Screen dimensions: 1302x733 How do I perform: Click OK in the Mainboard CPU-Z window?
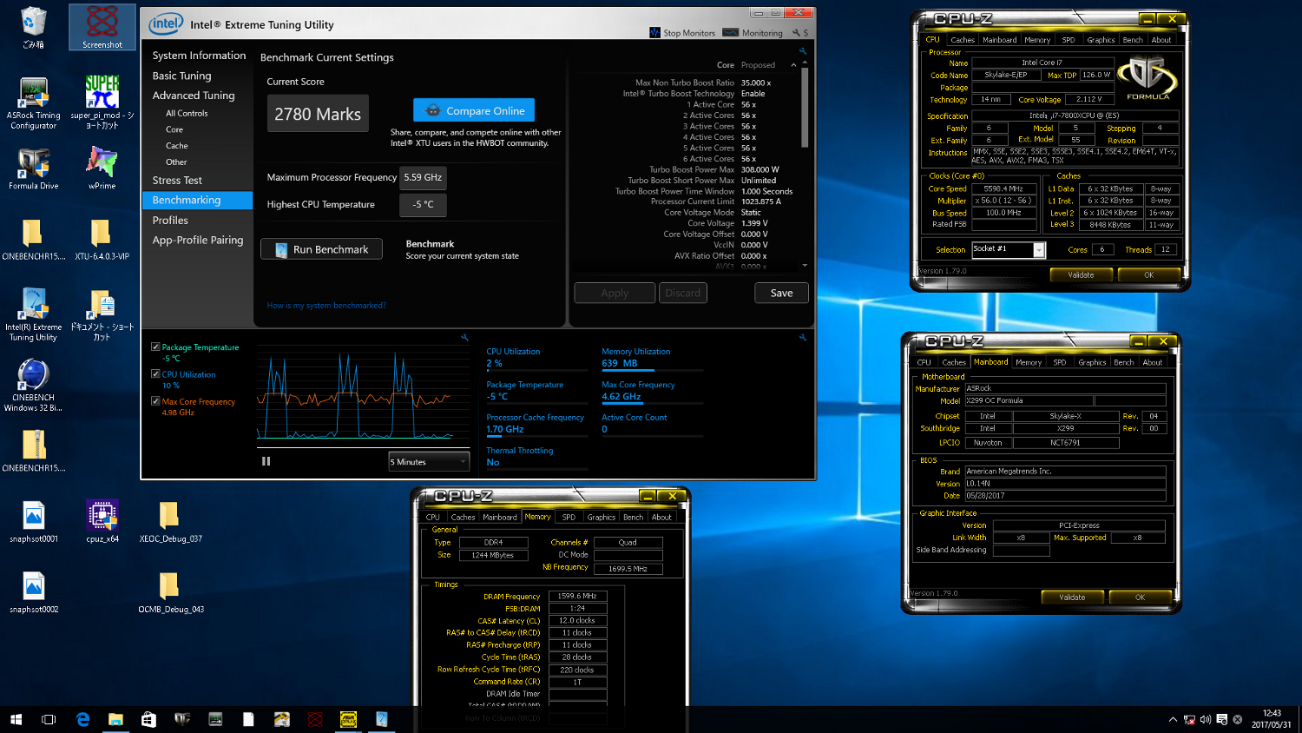[x=1140, y=597]
